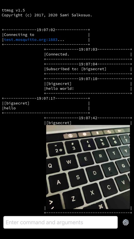Tap the ttmsg v1.5 title line

point(13,10)
